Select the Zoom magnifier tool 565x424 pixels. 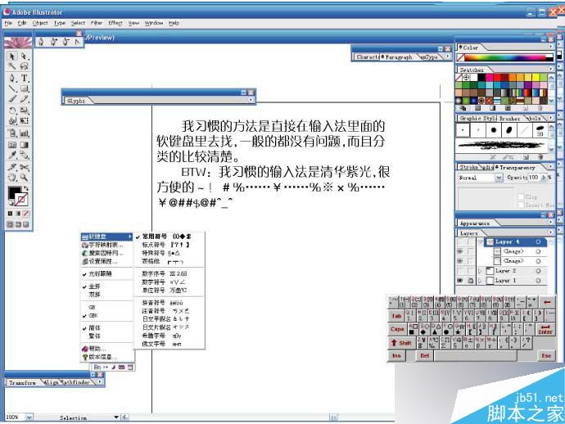pos(24,178)
